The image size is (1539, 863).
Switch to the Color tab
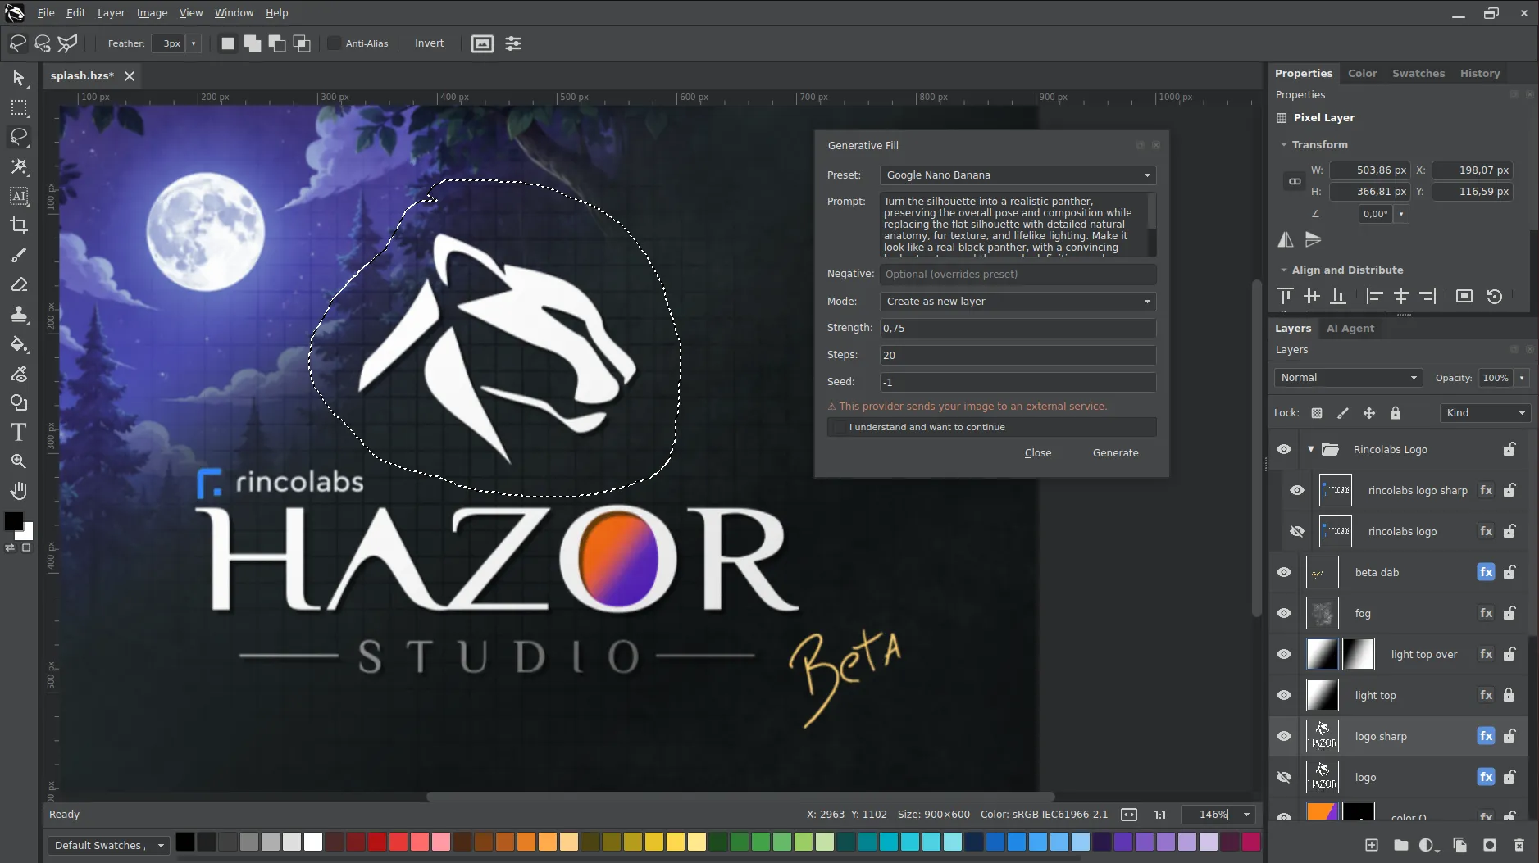pyautogui.click(x=1362, y=74)
